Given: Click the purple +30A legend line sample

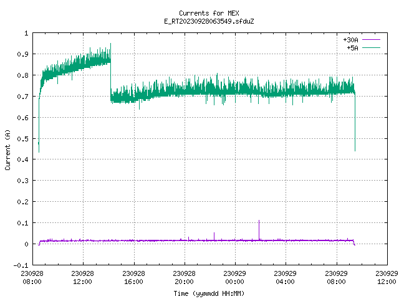Looking at the screenshot, I should (x=371, y=40).
